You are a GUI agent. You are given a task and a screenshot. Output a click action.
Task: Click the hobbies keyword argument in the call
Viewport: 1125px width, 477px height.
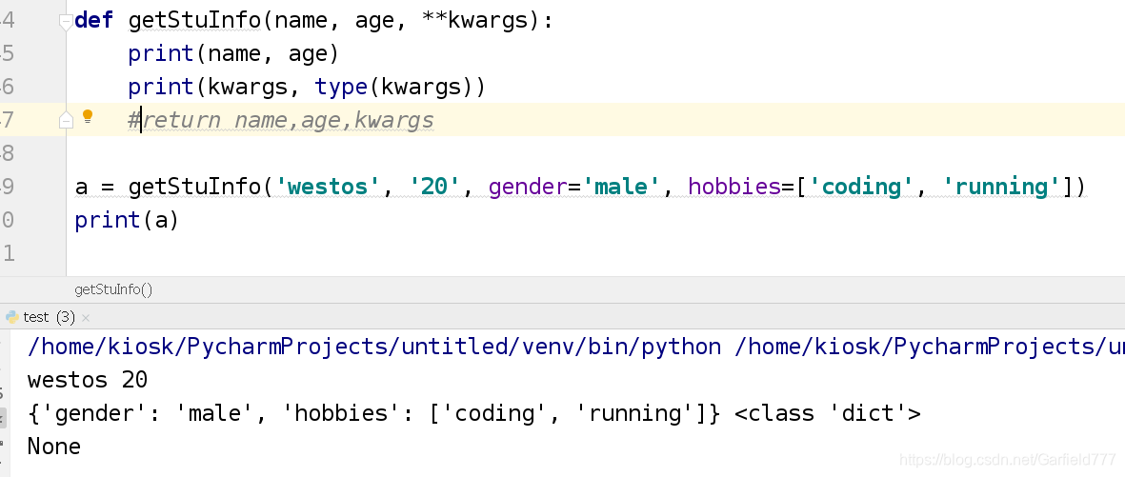(x=733, y=187)
